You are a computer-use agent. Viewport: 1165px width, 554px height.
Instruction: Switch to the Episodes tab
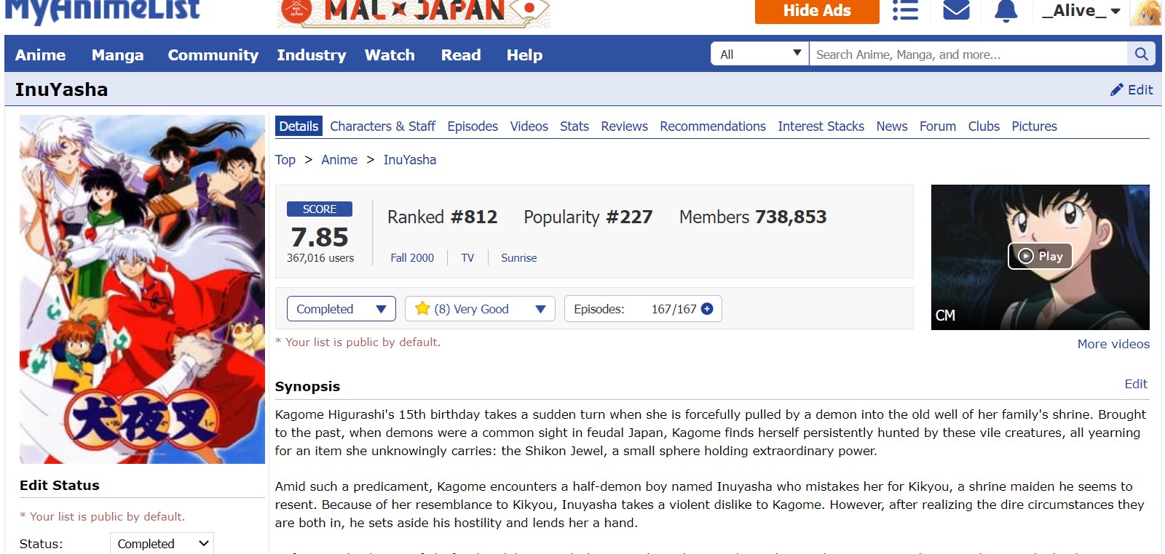tap(473, 126)
